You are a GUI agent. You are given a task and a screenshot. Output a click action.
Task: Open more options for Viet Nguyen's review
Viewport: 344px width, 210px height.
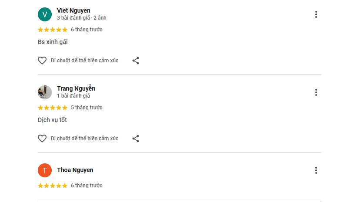click(316, 14)
